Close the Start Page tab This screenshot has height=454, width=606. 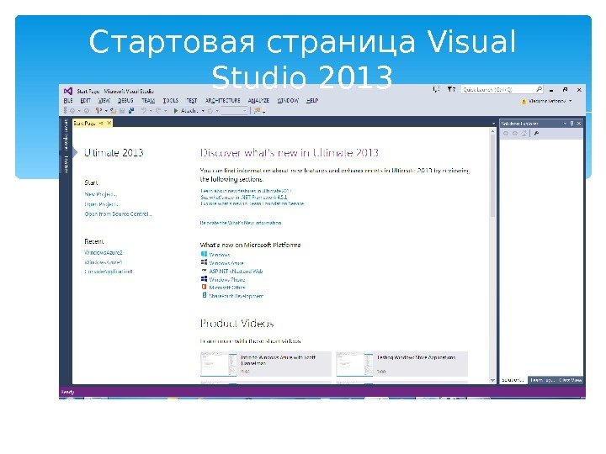[109, 123]
